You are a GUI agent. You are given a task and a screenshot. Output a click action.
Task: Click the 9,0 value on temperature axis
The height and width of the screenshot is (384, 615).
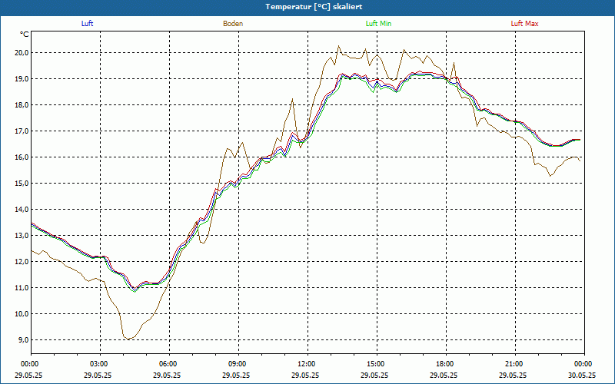[x=23, y=340]
